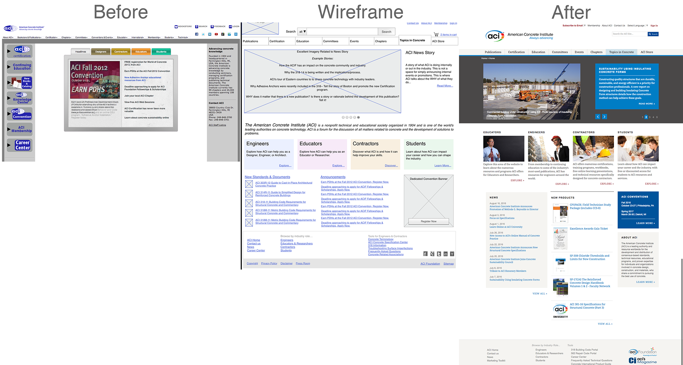Switch to the green Students tab in the Before site

161,52
